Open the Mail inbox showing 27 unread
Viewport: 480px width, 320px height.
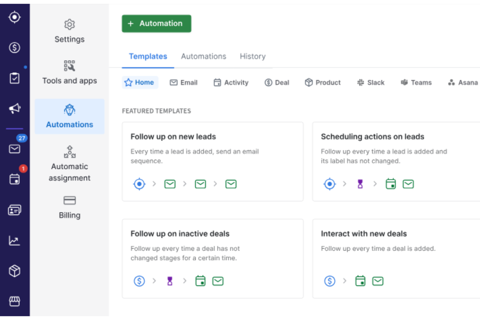(15, 149)
